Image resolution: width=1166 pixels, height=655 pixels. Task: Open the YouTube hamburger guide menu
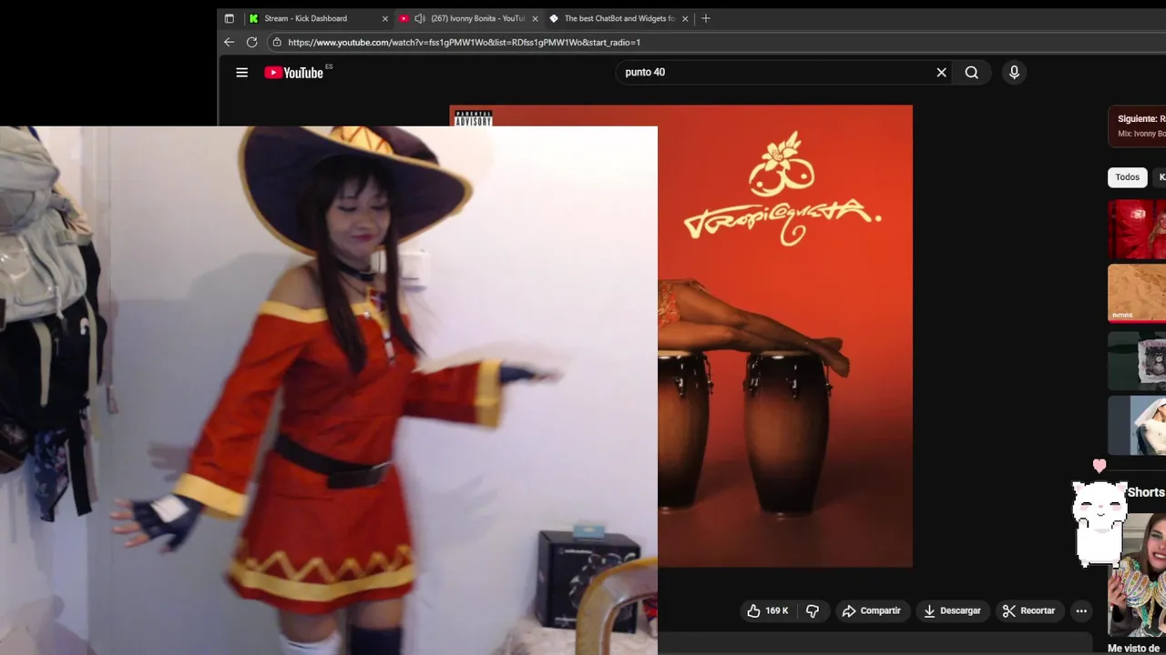pyautogui.click(x=241, y=73)
